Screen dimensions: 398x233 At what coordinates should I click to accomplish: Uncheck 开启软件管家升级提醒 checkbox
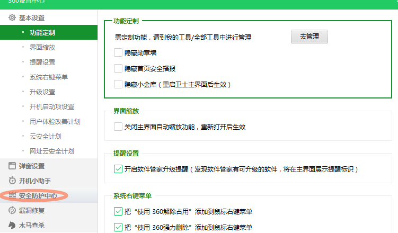point(118,169)
